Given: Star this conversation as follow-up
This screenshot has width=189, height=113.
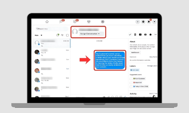Looking at the screenshot, I should pyautogui.click(x=150, y=34).
